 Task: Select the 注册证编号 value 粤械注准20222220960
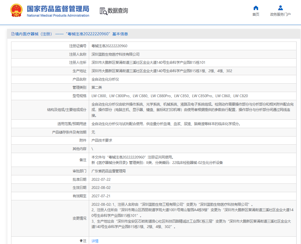pyautogui.click(x=109, y=46)
